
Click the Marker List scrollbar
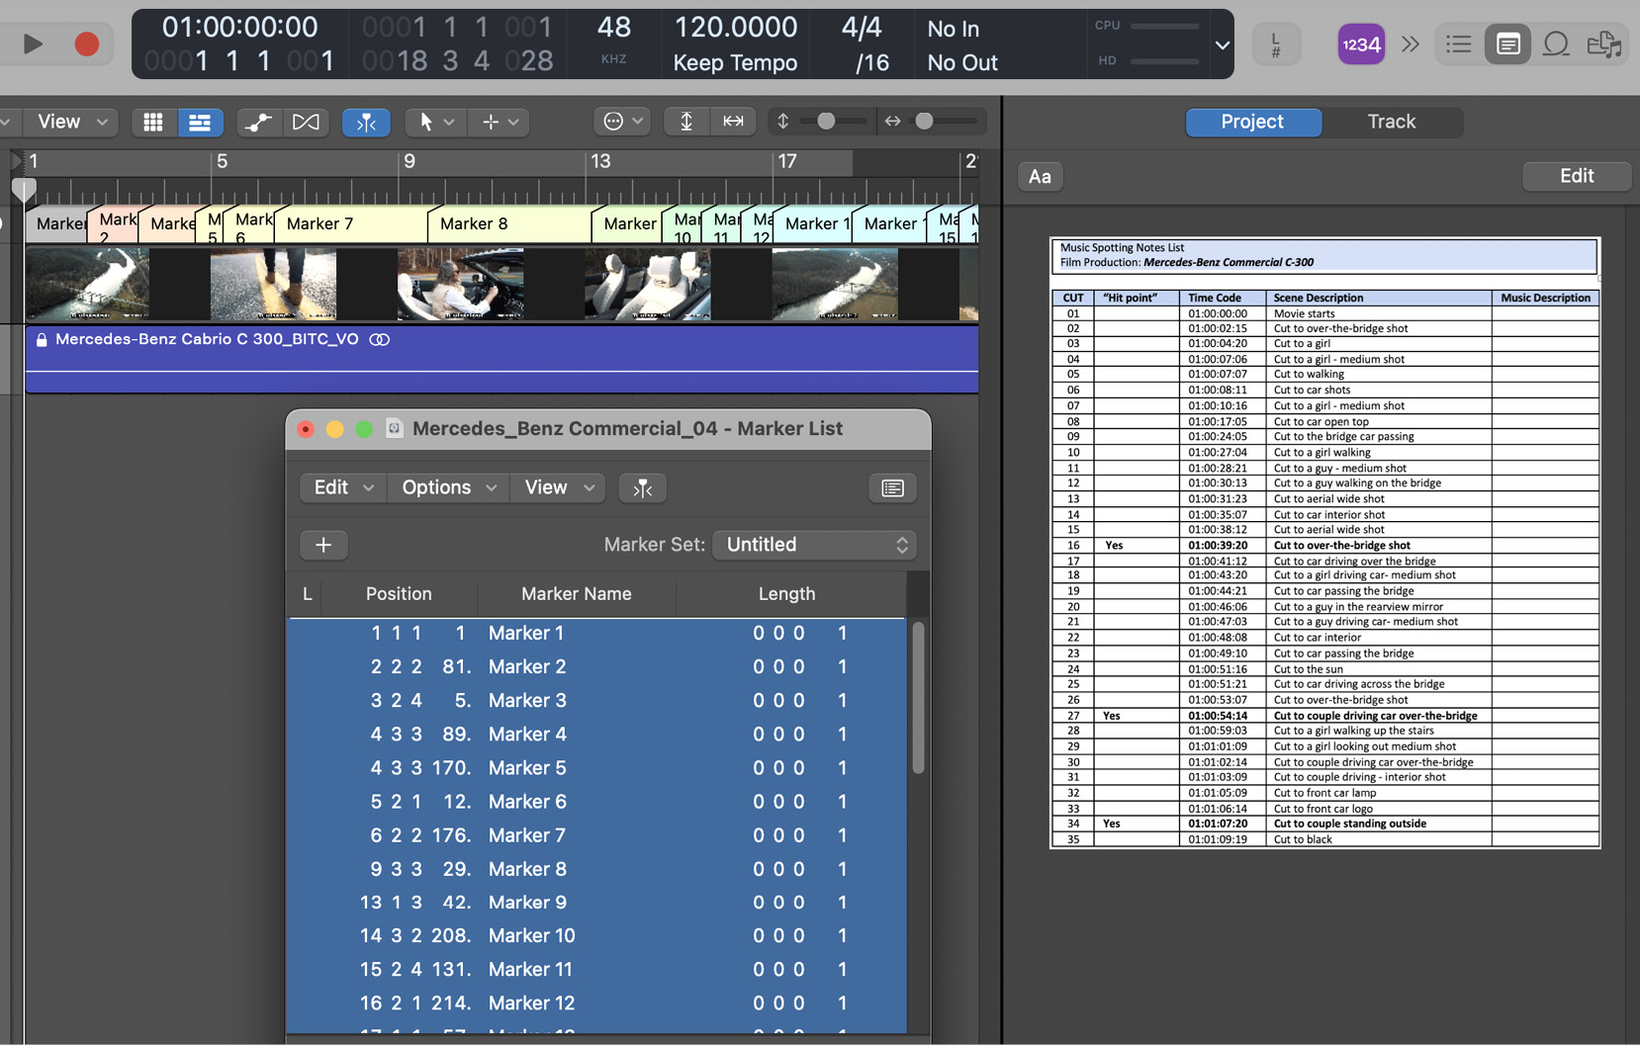(918, 698)
